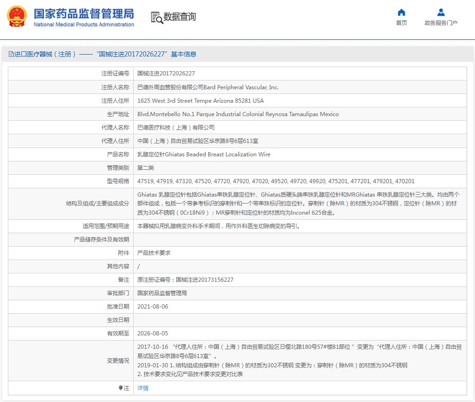Select expiry date 2026-08-05

click(153, 333)
